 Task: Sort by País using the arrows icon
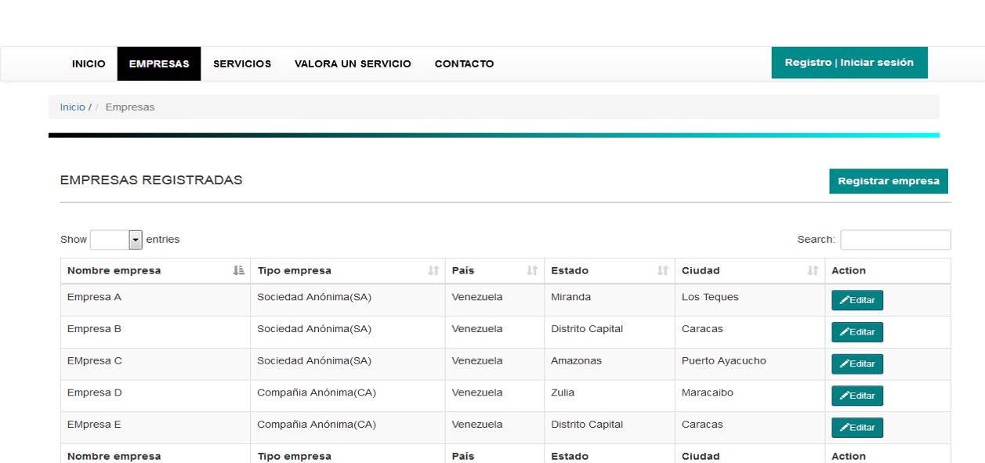point(532,270)
